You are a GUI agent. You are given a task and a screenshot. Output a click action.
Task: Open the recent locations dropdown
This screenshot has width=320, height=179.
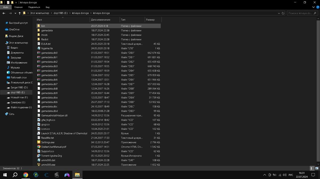click(x=15, y=13)
